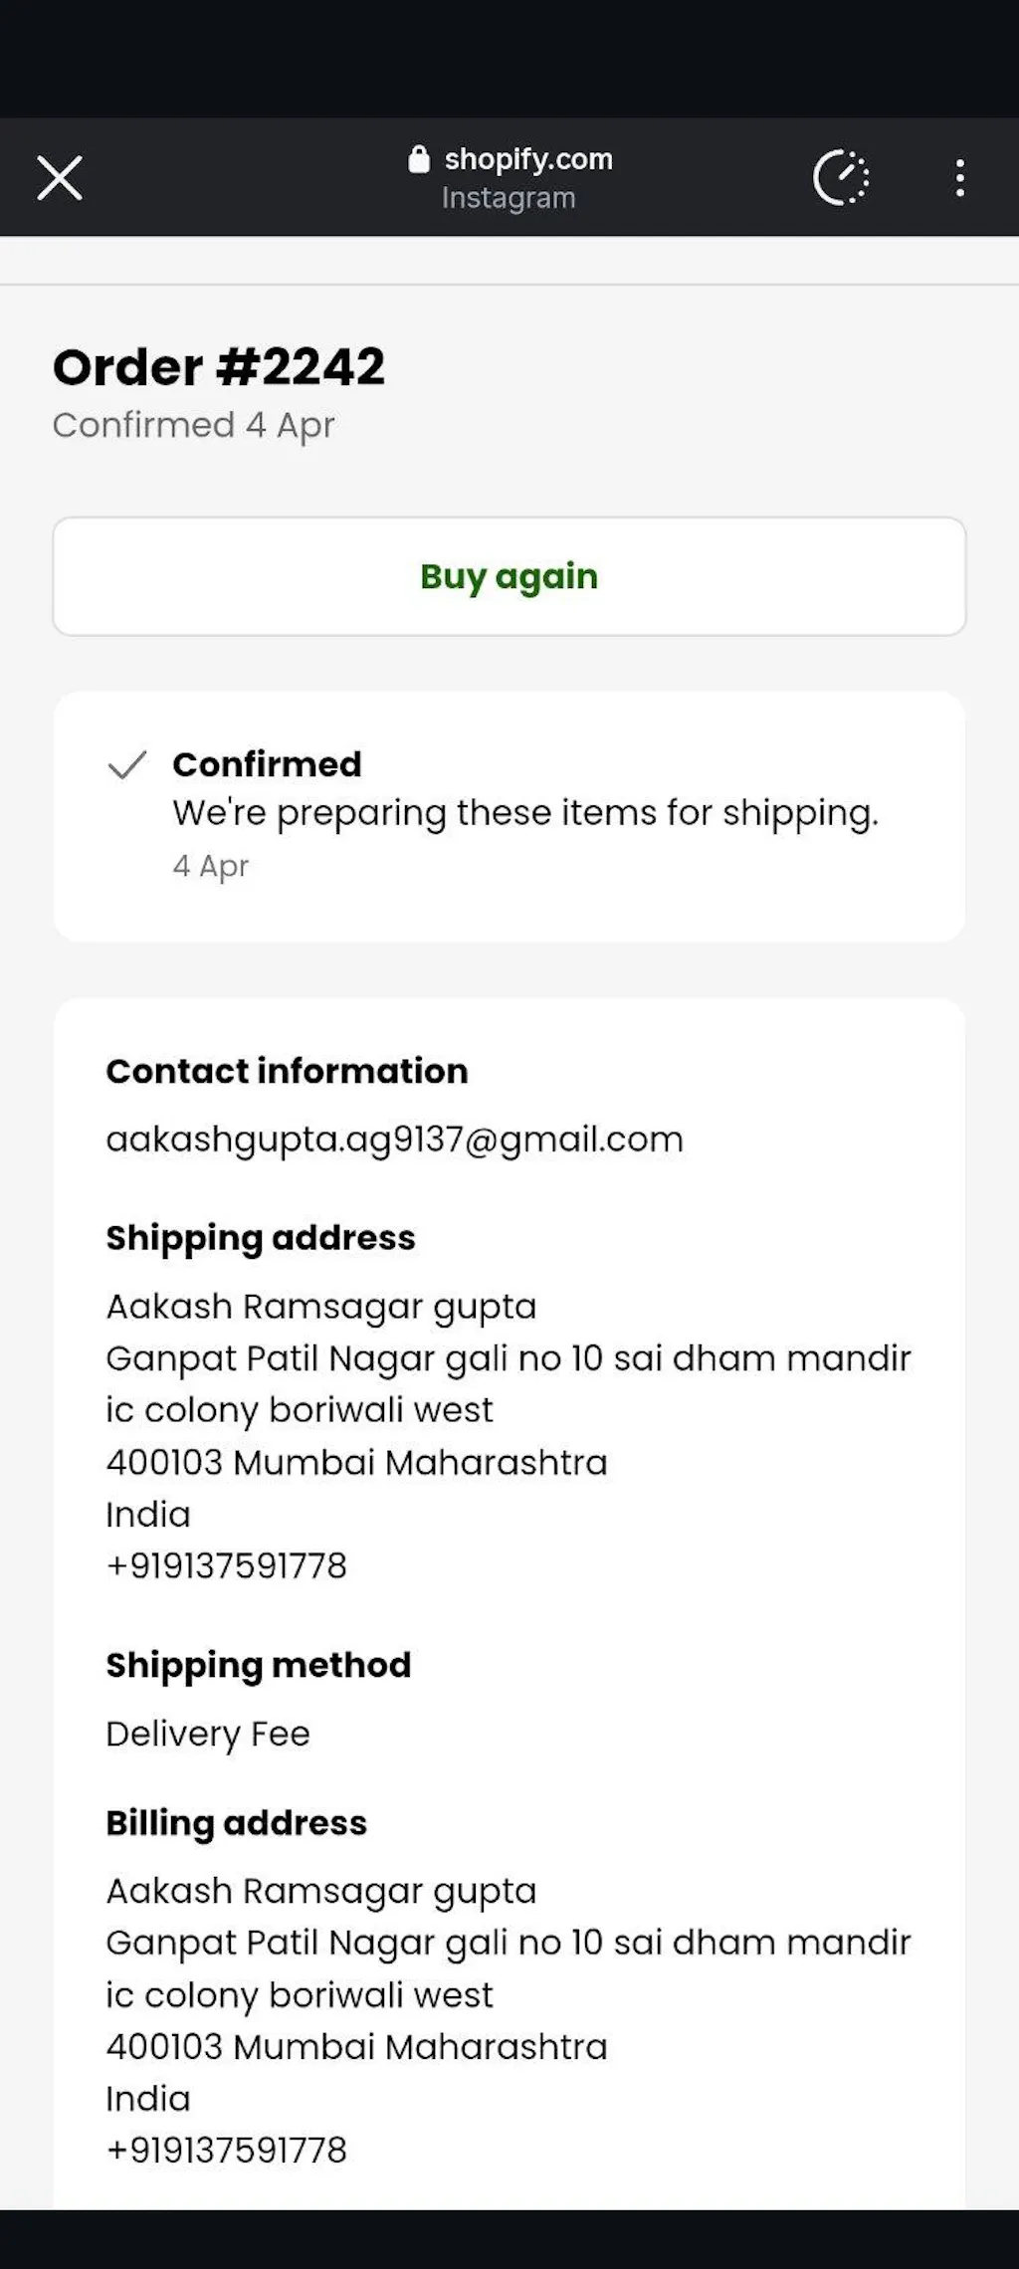Tap the Delivery Fee shipping method

[208, 1734]
